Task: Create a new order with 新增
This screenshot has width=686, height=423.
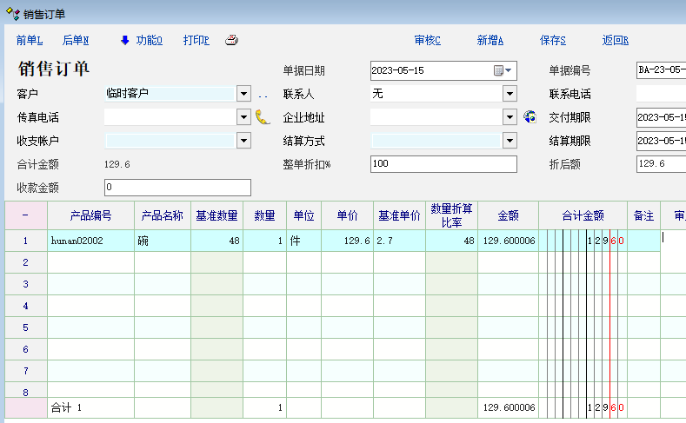Action: point(490,40)
